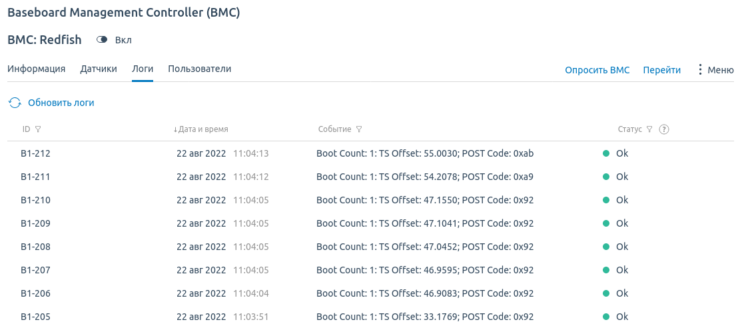Select the Логи tab

[x=143, y=69]
